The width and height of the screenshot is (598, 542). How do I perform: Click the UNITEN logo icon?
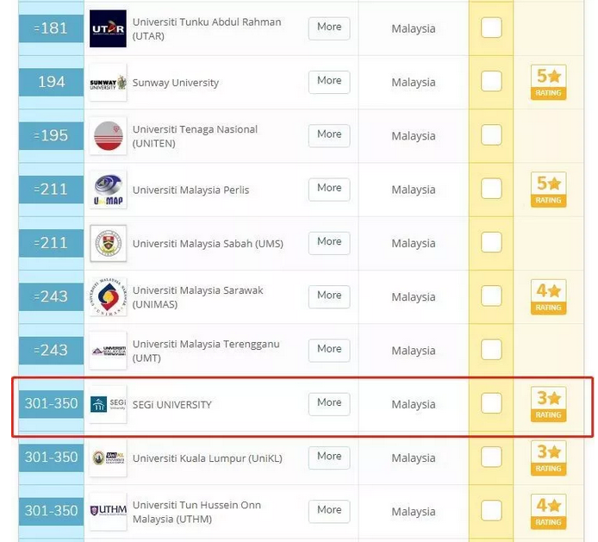pyautogui.click(x=108, y=136)
